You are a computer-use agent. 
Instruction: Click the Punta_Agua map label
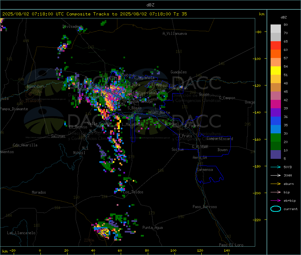pos(153,228)
